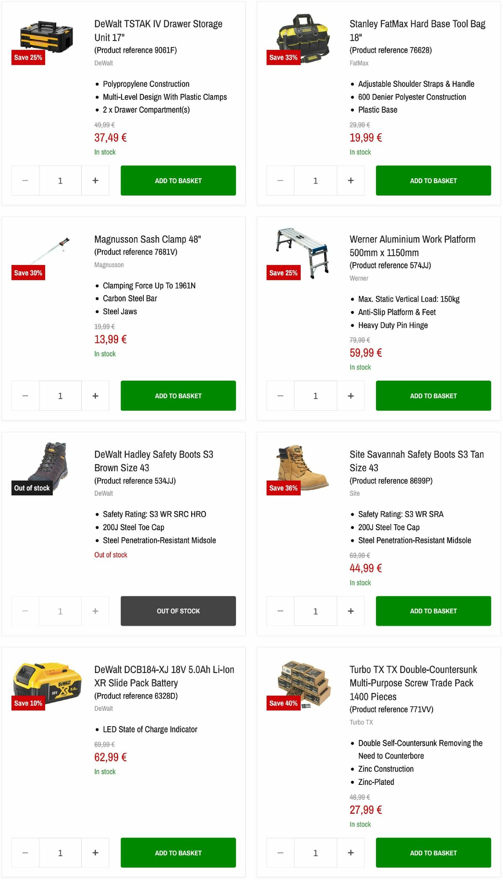Add DeWalt 18V battery to basket
This screenshot has width=503, height=880.
point(178,853)
